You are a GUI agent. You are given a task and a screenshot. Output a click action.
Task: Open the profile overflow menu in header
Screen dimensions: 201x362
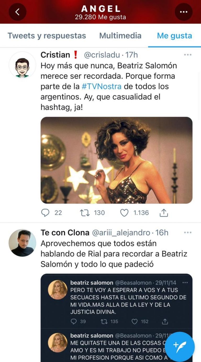pos(184,12)
